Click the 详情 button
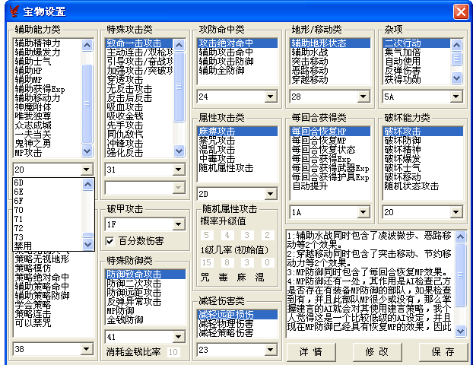 click(x=311, y=351)
